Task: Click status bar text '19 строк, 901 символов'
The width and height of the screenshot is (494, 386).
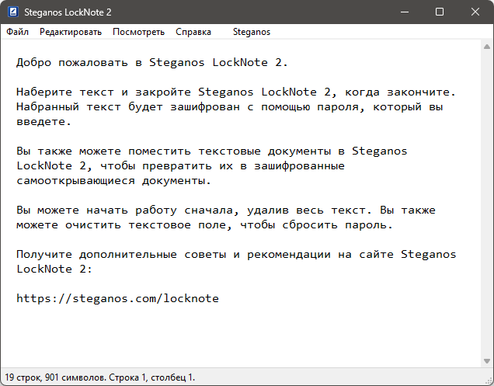Action: pos(55,377)
